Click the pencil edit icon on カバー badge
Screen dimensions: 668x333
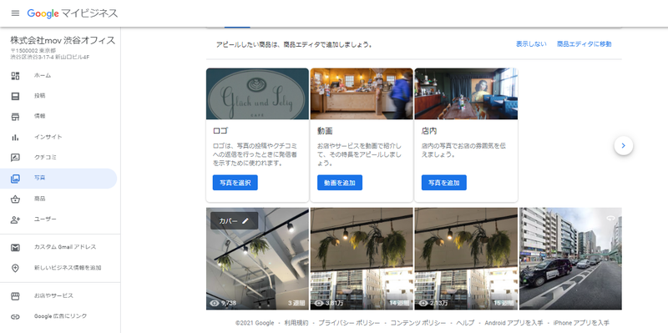pos(245,220)
